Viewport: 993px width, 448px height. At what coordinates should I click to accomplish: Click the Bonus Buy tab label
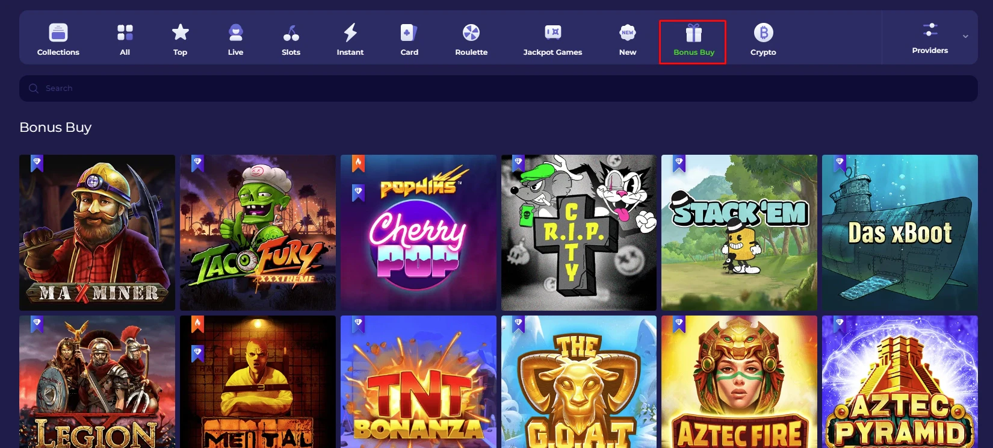pyautogui.click(x=694, y=52)
